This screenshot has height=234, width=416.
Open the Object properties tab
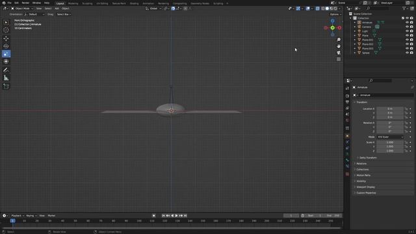347,136
